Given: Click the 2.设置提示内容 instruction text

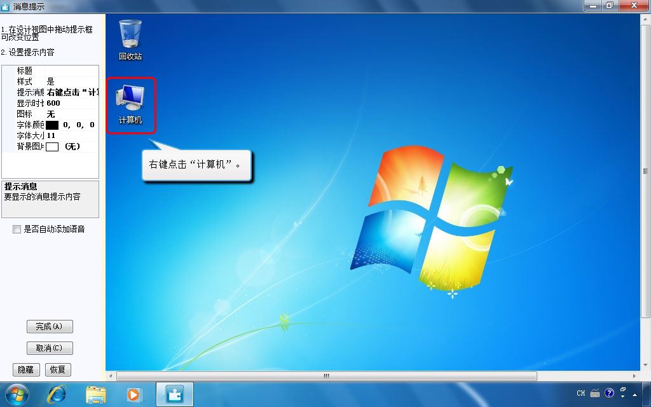Looking at the screenshot, I should [27, 52].
